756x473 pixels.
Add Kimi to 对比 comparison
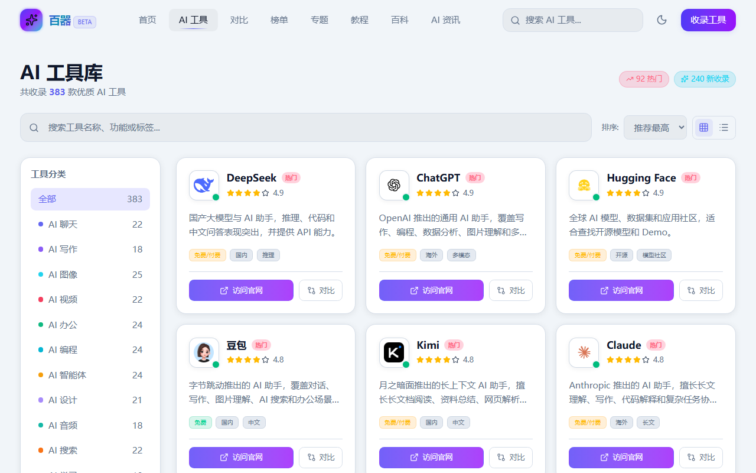[511, 458]
